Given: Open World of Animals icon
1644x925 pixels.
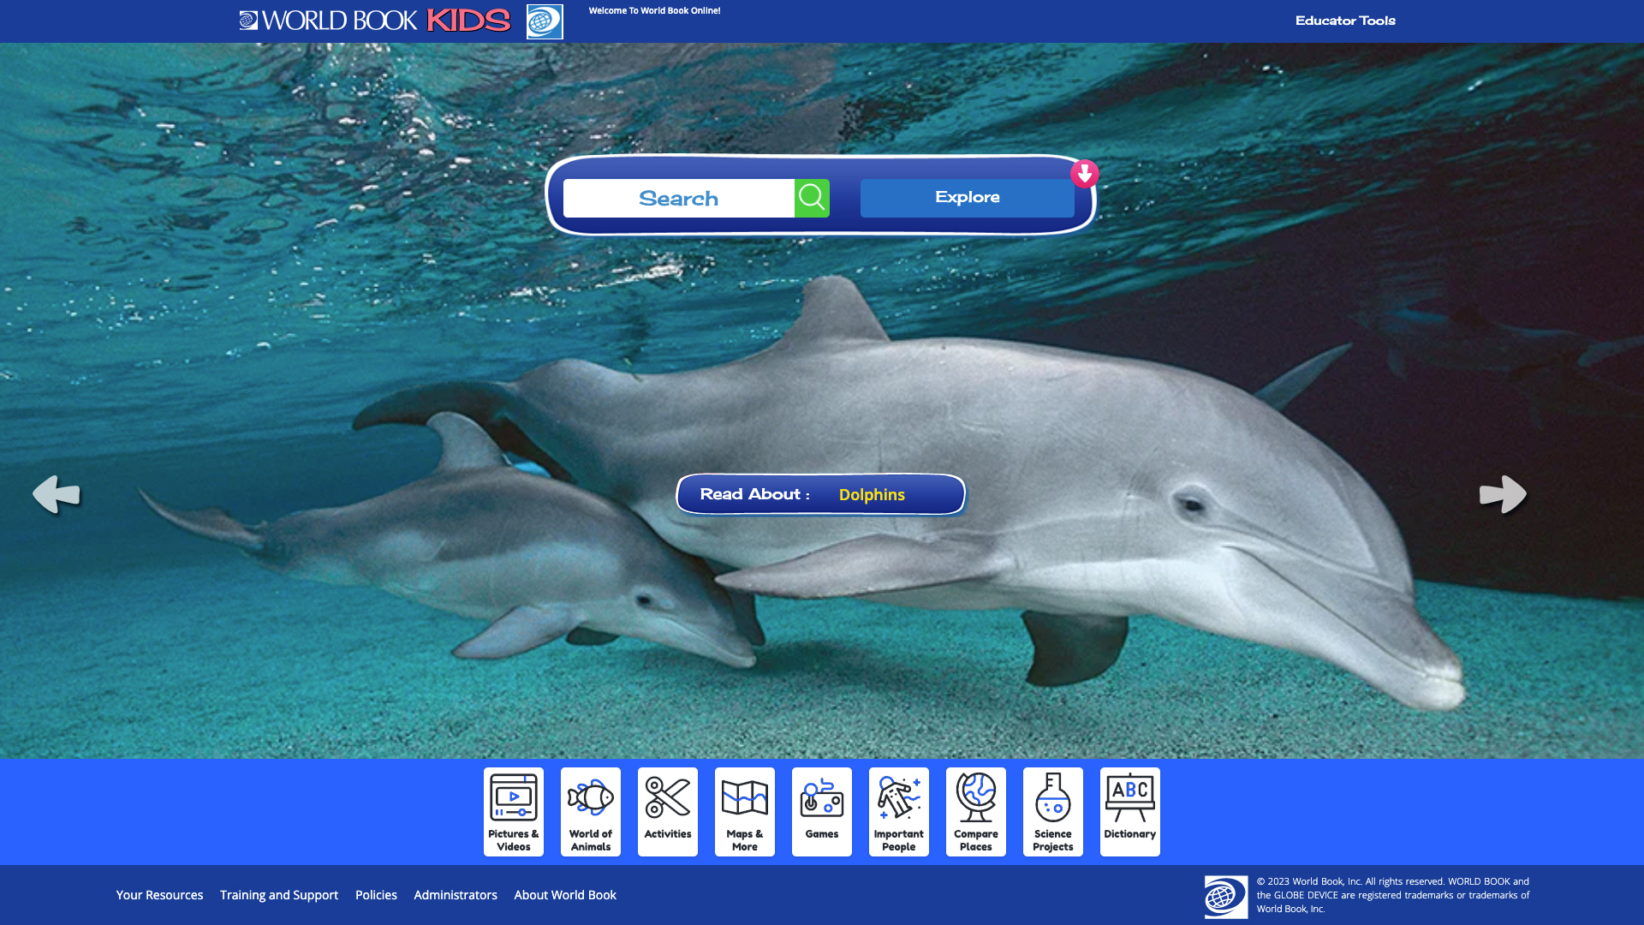Looking at the screenshot, I should 591,811.
